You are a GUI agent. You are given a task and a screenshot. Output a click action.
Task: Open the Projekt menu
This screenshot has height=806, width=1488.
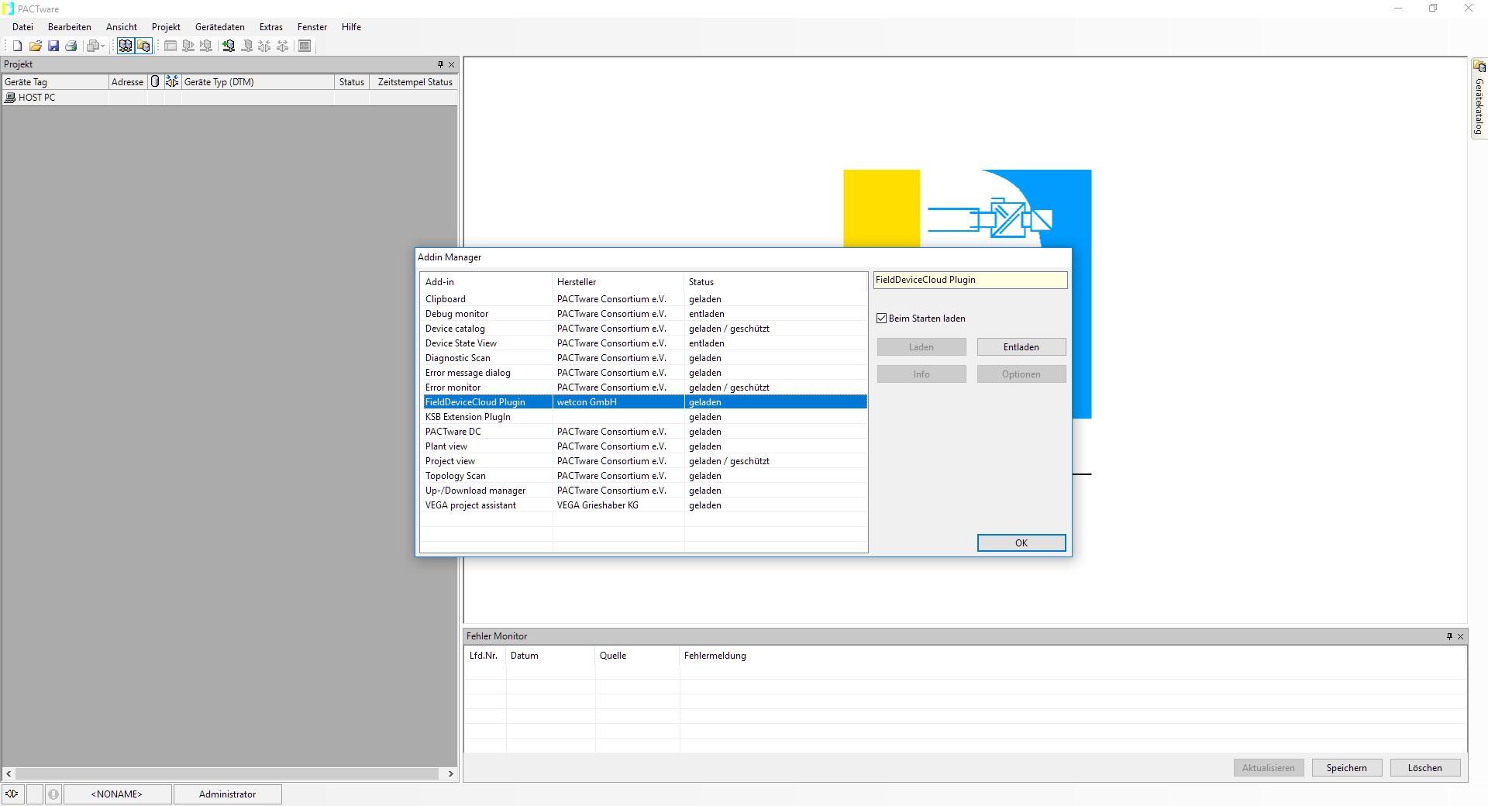click(166, 27)
